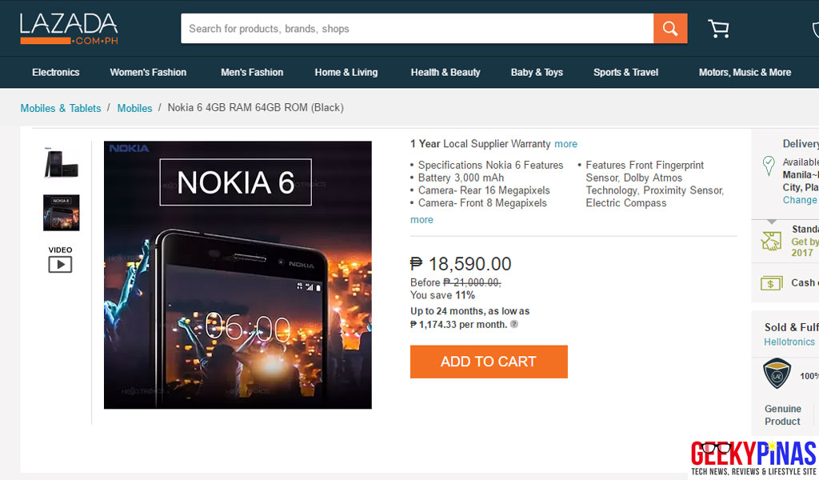Expand specifications with the 'more' link
Viewport: 819px width, 480px height.
[x=421, y=220]
